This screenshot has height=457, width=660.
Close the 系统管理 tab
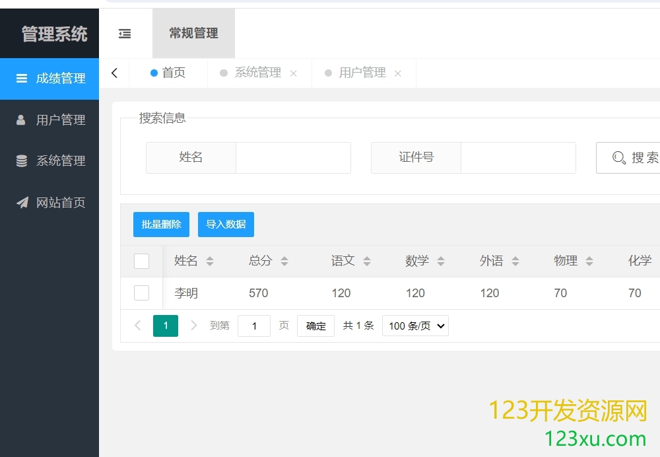294,74
